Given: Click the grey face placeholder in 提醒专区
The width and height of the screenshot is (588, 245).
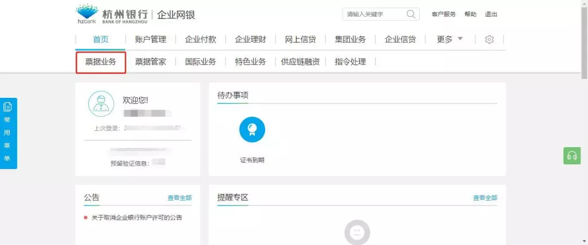Looking at the screenshot, I should click(x=357, y=233).
